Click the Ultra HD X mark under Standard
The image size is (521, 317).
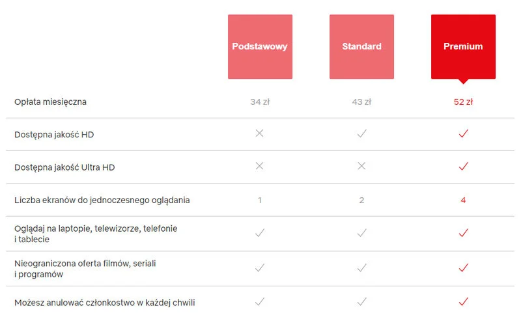pyautogui.click(x=361, y=166)
